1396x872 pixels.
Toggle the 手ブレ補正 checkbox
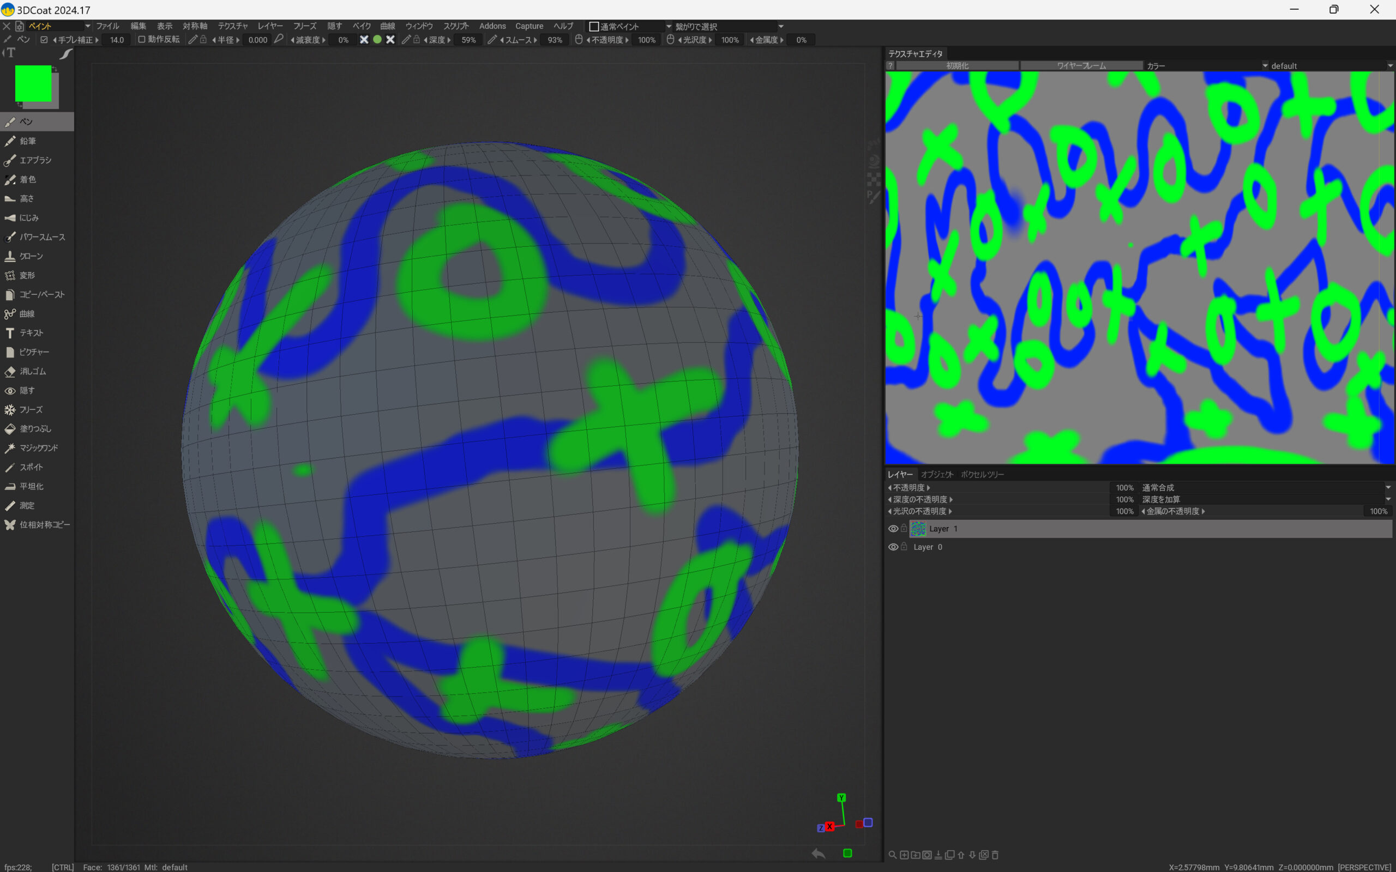[44, 40]
